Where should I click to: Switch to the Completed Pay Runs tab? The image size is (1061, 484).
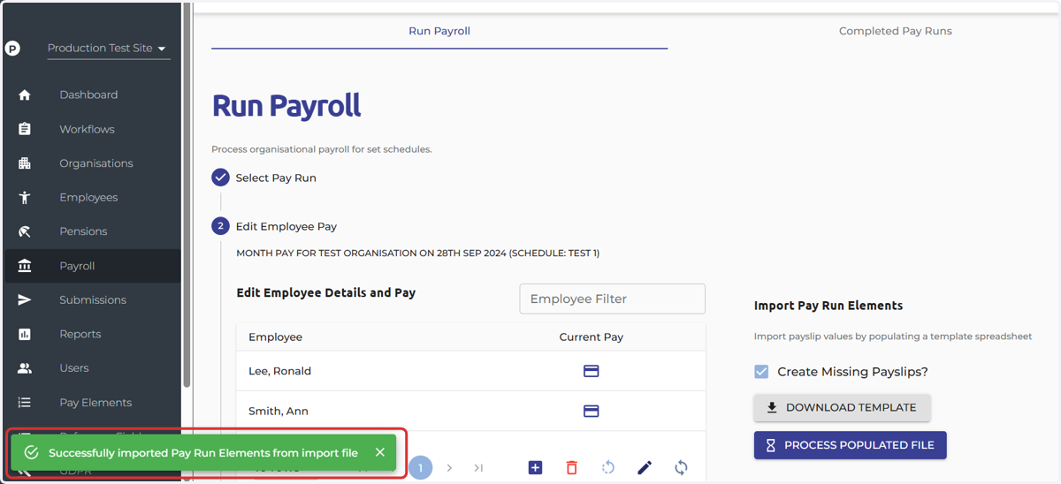[895, 31]
